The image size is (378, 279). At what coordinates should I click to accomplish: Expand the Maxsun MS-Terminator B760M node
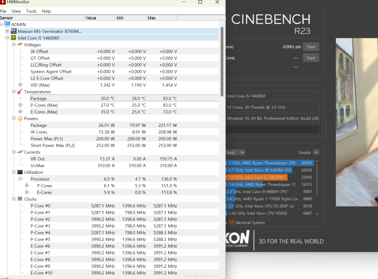(7, 31)
